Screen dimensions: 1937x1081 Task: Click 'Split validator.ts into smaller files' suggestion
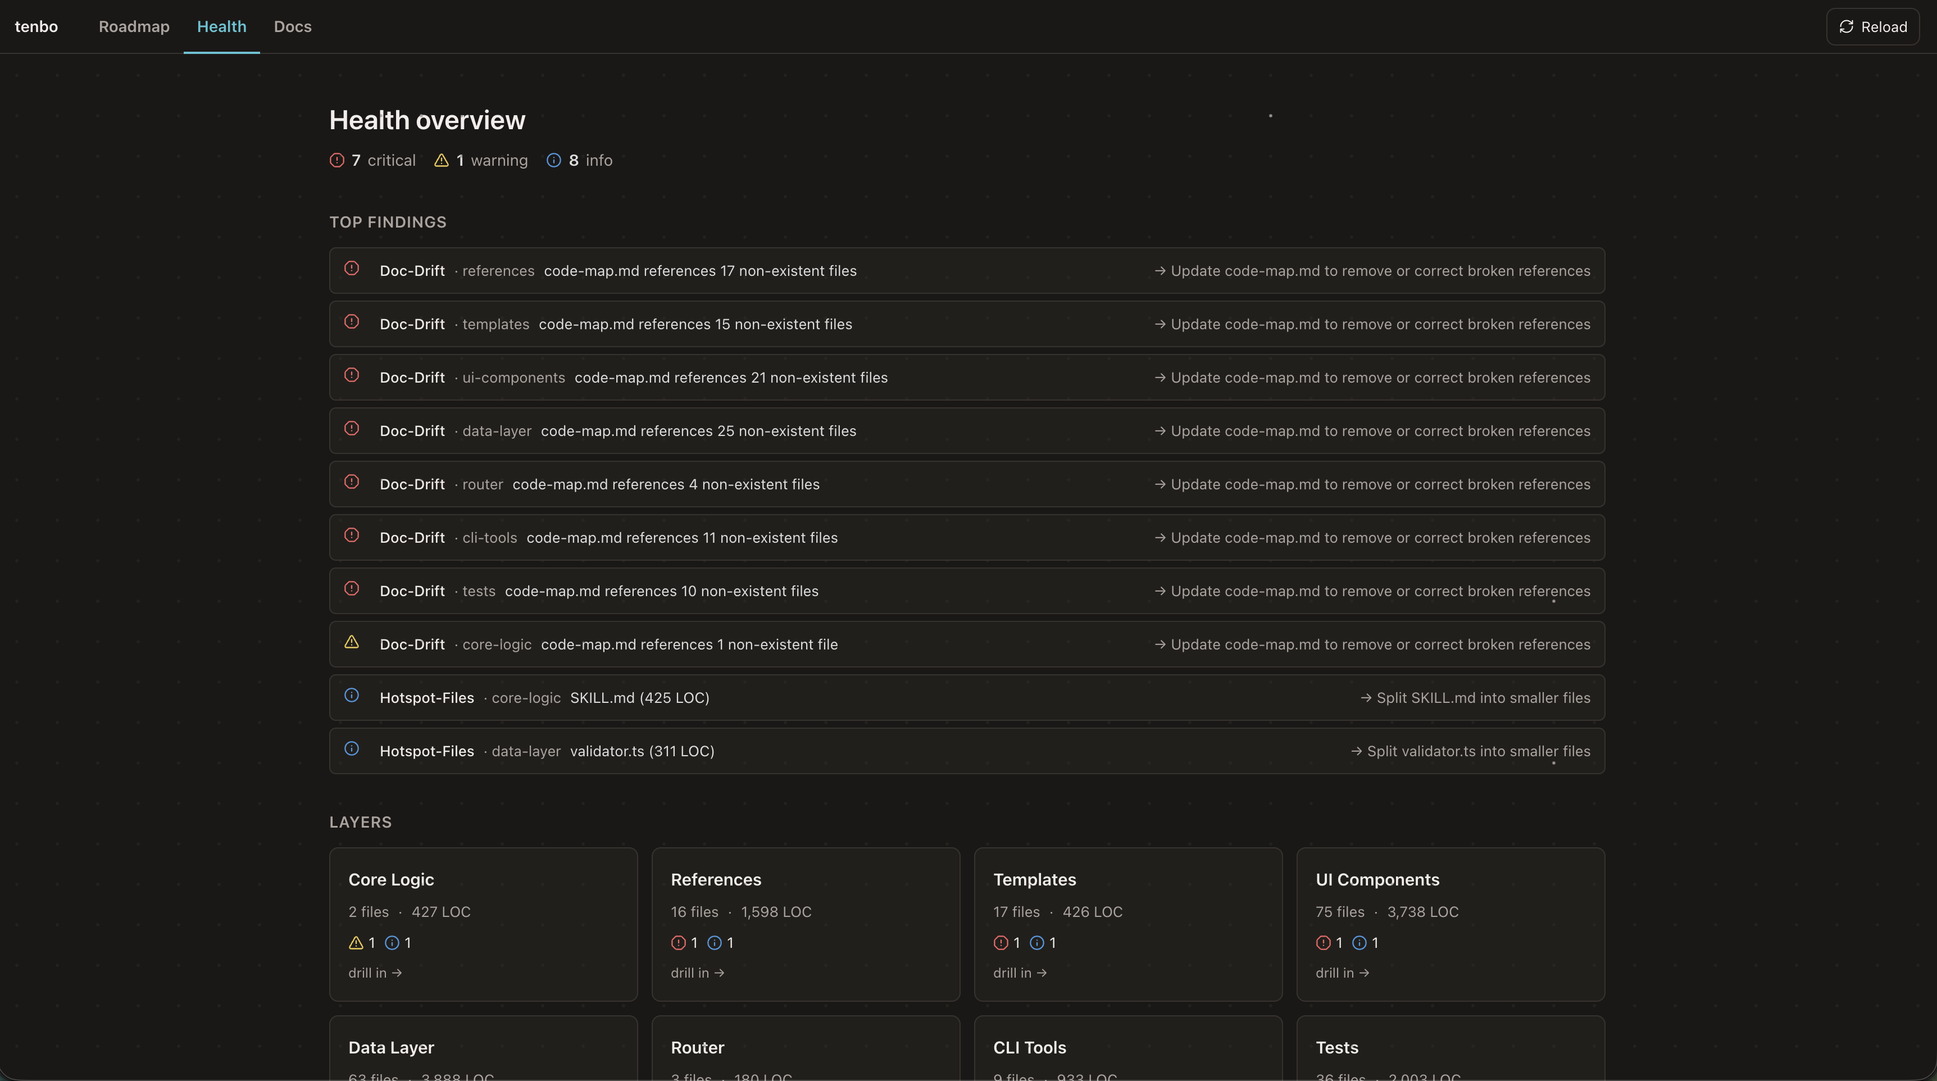coord(1471,752)
